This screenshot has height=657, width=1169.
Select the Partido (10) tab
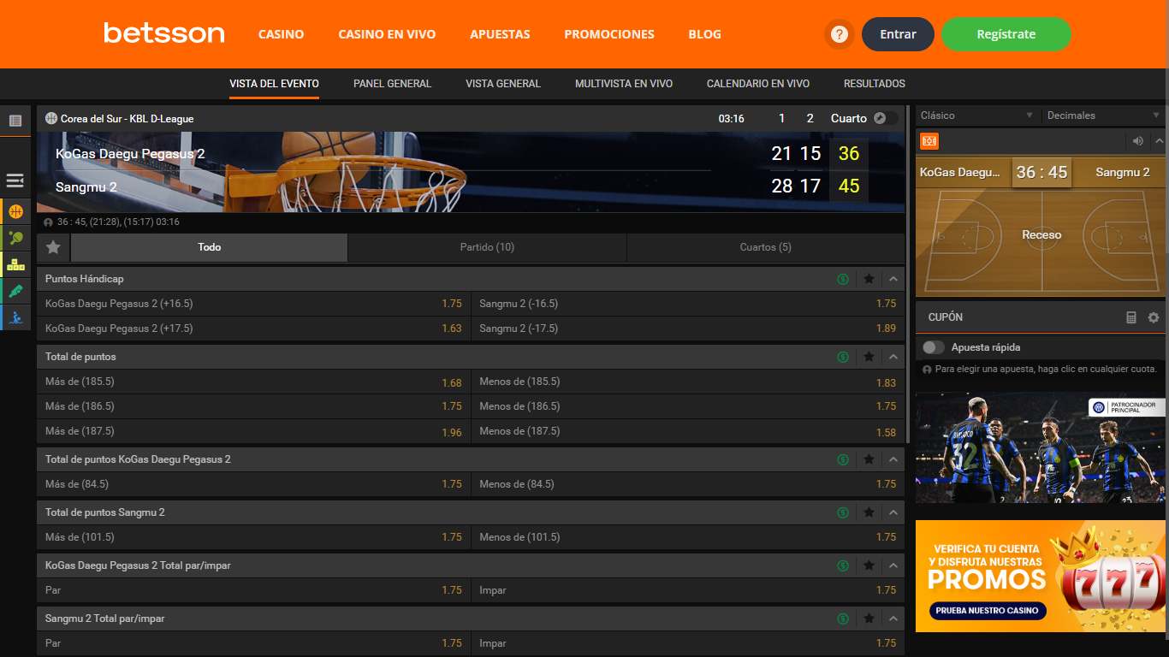coord(487,247)
